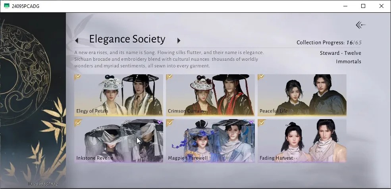
Task: Click the purple bow icon on Inkstone Reverie
Action: 160,122
